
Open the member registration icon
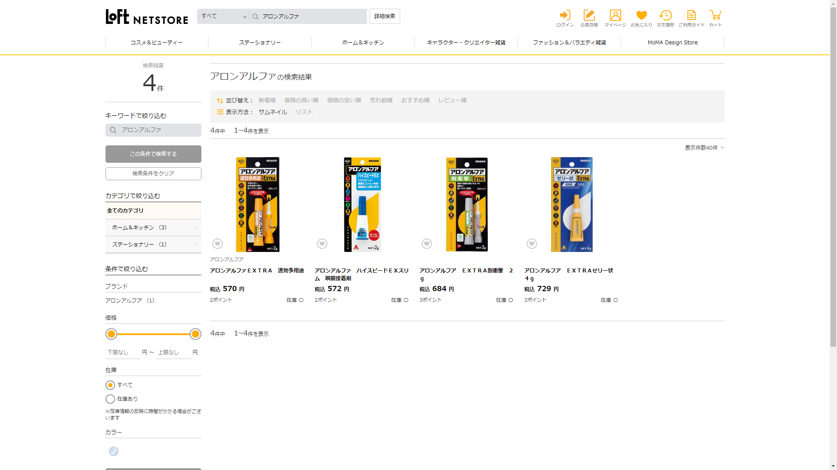click(x=589, y=16)
